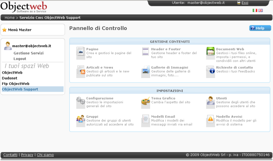
Task: Open the Gruppi people icon
Action: tap(80, 119)
